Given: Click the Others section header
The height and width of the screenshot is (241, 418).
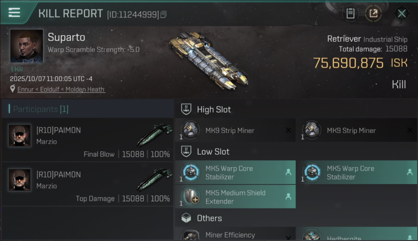Looking at the screenshot, I should 209,218.
